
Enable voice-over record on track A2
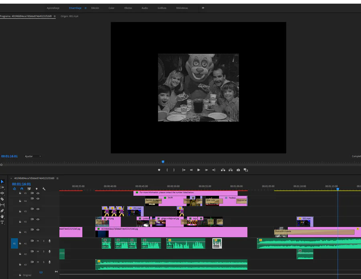pos(49,251)
